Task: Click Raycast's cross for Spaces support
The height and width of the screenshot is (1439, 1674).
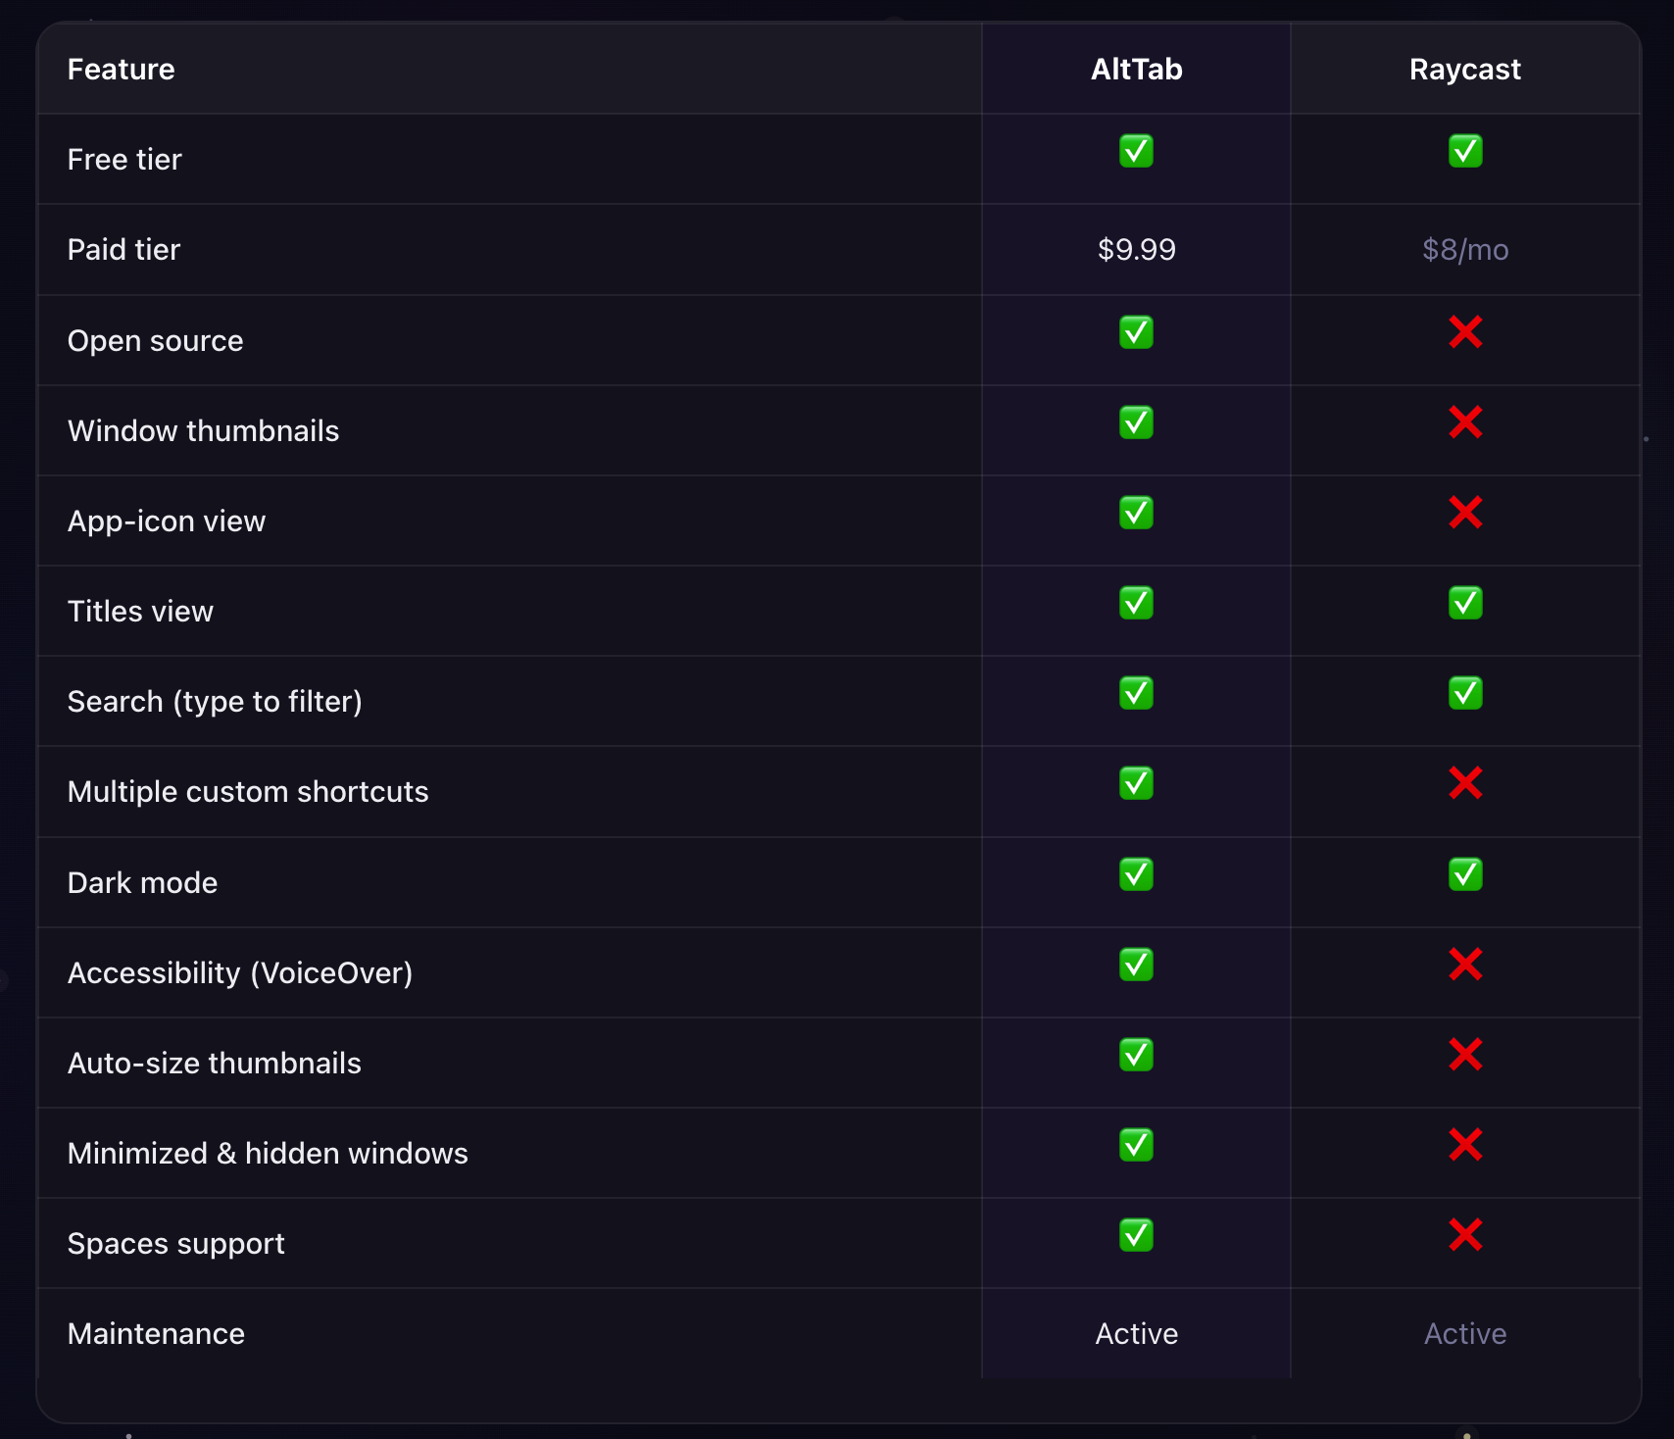Action: pos(1465,1235)
